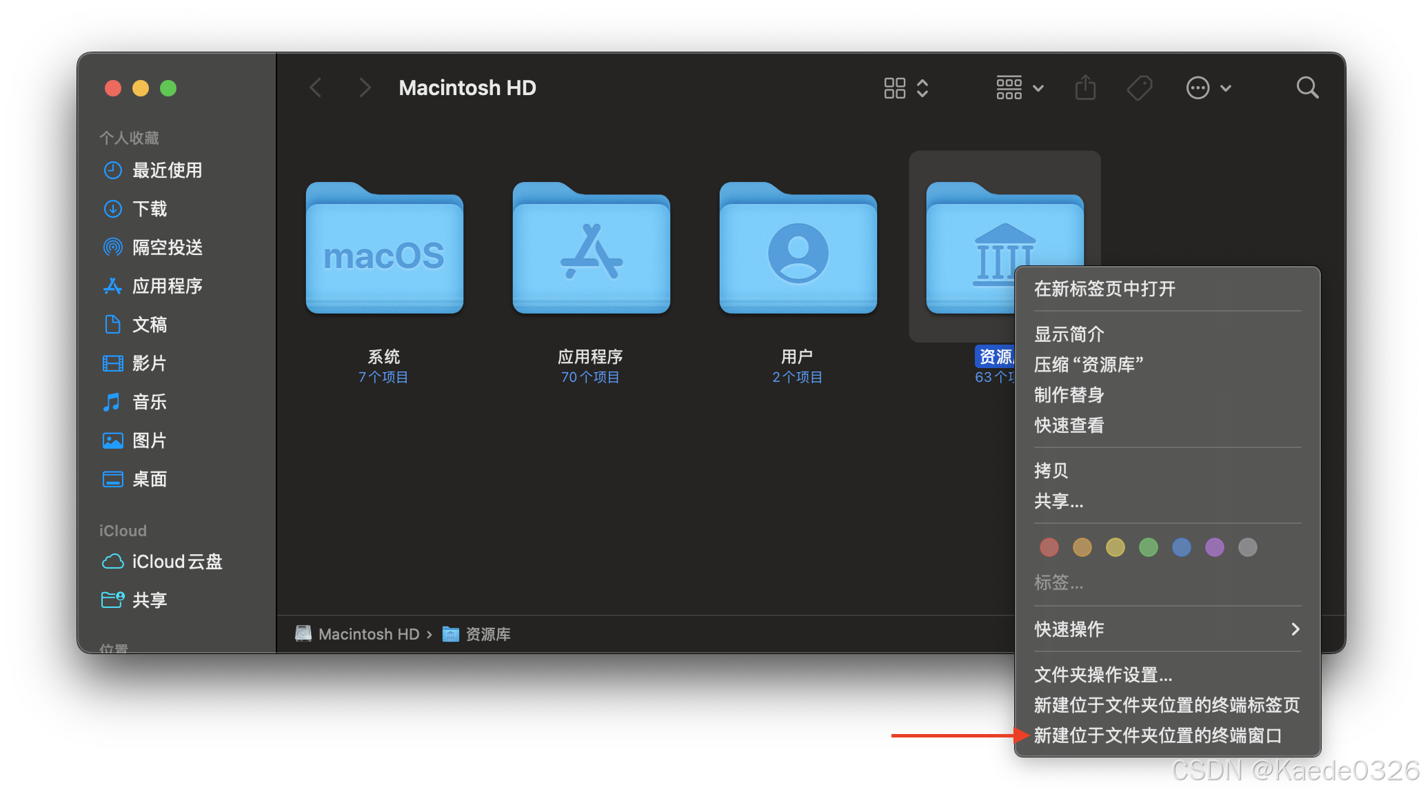Select the 应用程序 folder thumbnail

pos(591,248)
